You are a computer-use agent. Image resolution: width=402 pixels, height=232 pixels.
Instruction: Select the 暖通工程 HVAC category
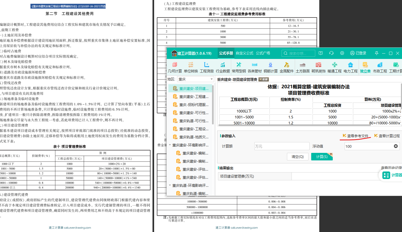click(x=334, y=67)
